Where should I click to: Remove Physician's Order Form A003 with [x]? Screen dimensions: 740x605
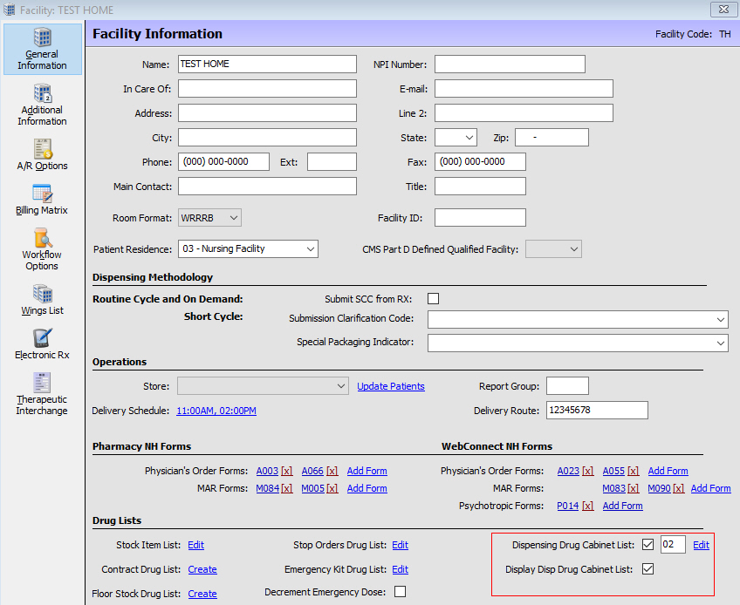point(286,471)
